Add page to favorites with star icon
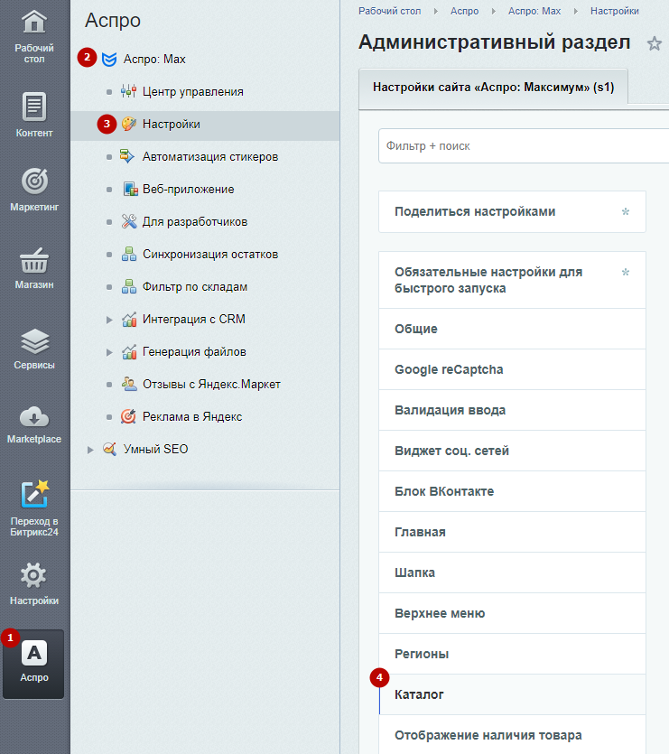This screenshot has width=669, height=754. point(654,43)
